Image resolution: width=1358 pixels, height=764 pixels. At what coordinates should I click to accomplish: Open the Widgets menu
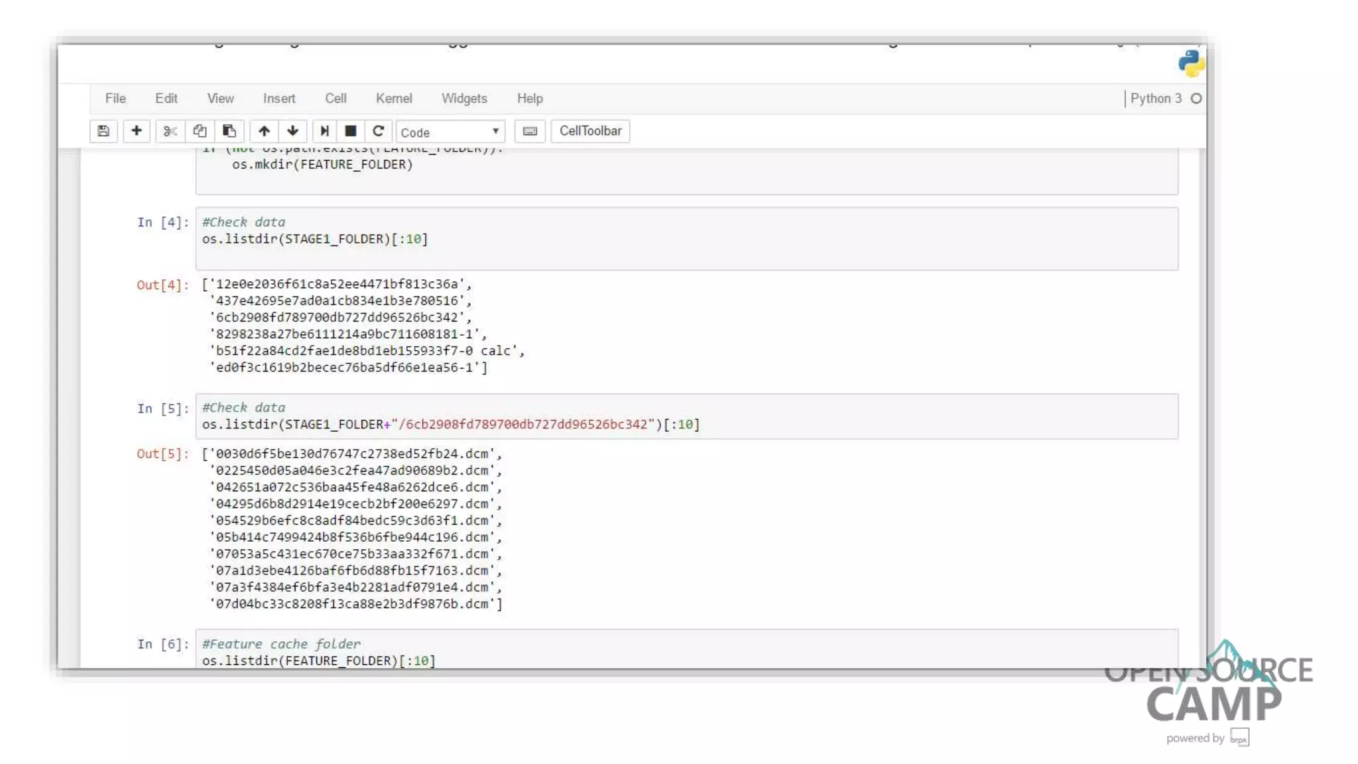464,99
